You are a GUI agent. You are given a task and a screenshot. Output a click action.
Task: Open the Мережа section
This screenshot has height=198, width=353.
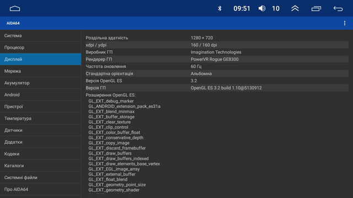(x=40, y=71)
